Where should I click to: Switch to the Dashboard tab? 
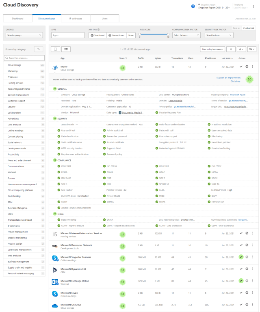coord(17,19)
